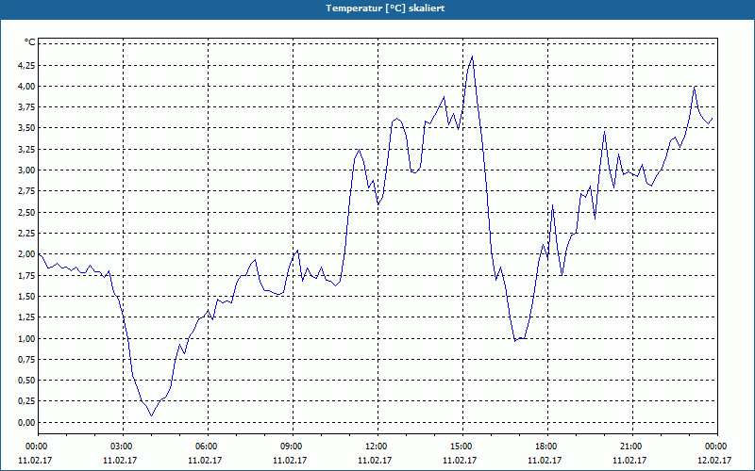
Task: Pick the '3,25' y-axis value
Action: click(26, 150)
